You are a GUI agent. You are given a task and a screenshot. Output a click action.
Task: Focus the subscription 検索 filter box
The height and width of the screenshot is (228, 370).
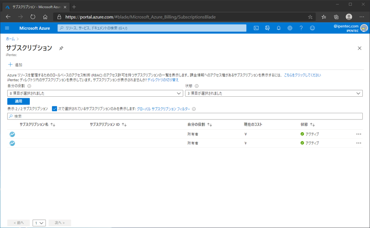185,116
